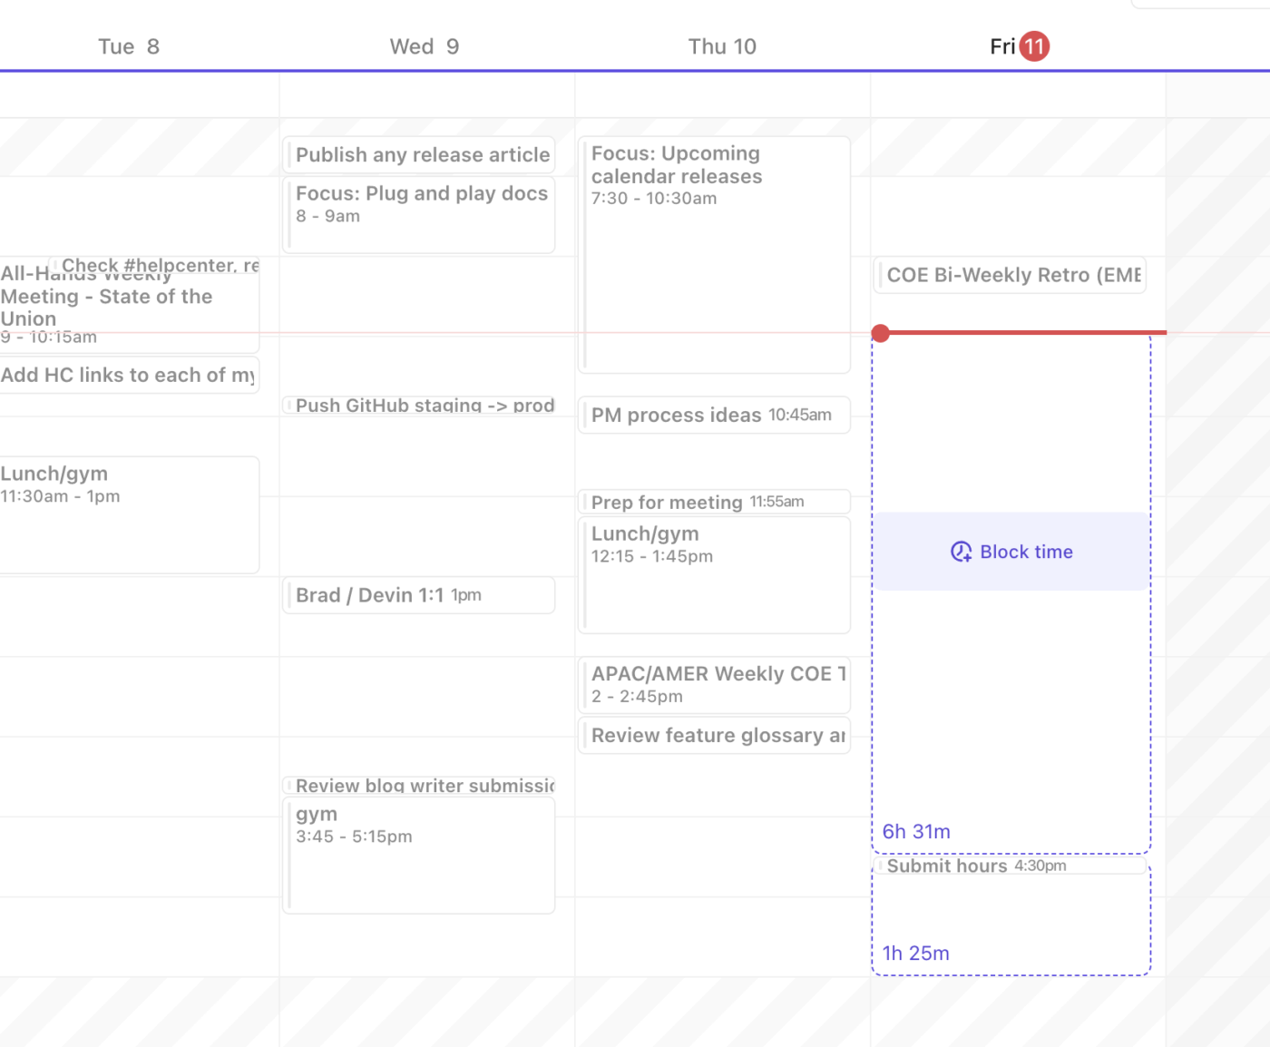
Task: Select the red Fri 11 date badge
Action: 1035,45
